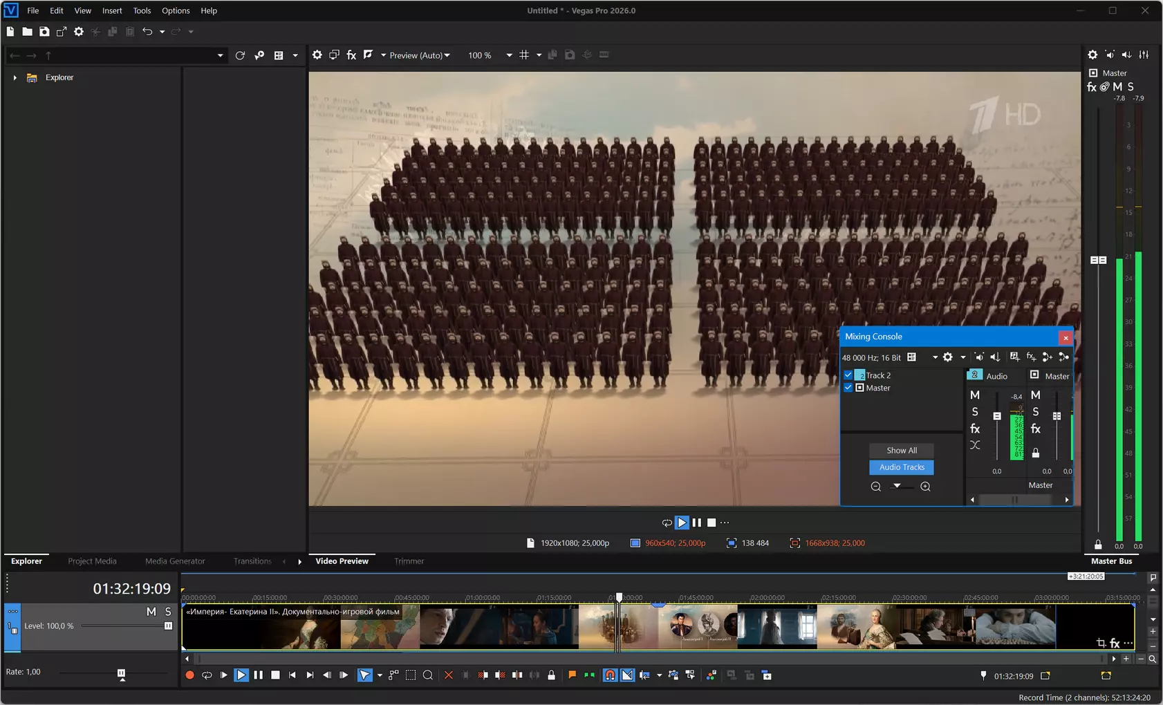Open the grid overlays dropdown arrow
This screenshot has width=1163, height=705.
pos(539,55)
